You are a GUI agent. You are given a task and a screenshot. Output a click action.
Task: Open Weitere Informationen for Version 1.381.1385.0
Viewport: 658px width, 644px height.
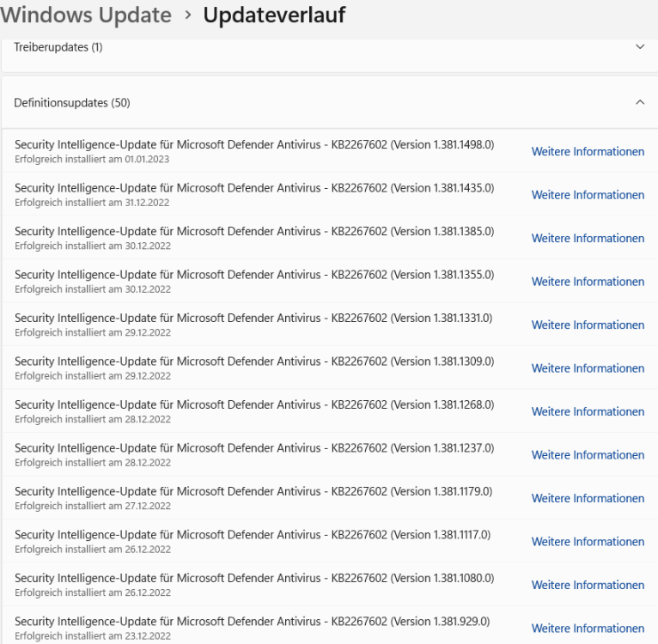pos(588,238)
